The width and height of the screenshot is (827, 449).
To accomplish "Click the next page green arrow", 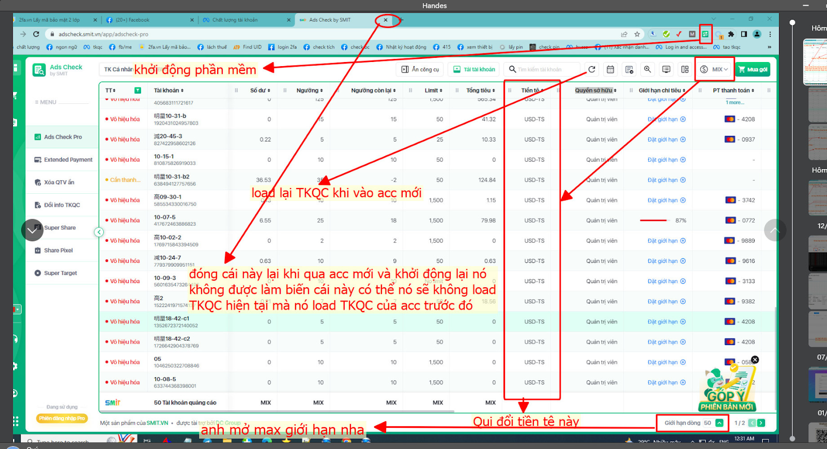I will tap(761, 423).
